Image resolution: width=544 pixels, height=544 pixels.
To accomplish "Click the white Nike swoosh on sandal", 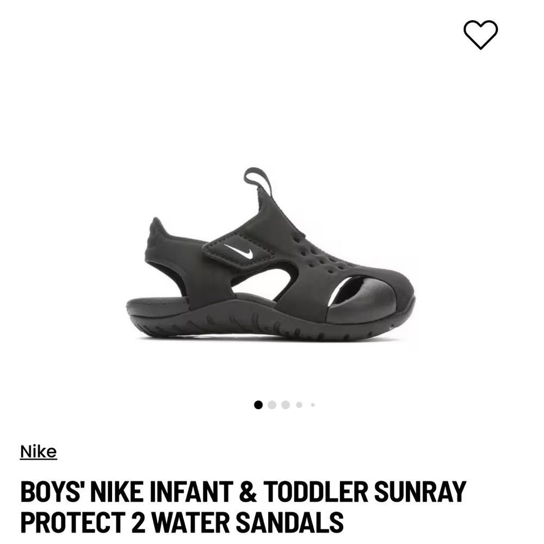I will tap(238, 251).
